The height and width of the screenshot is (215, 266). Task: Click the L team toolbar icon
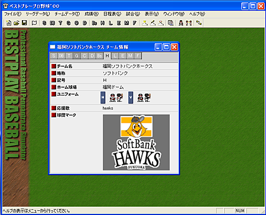(111, 23)
